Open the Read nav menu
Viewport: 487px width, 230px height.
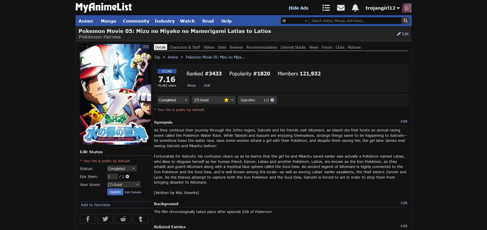click(208, 21)
